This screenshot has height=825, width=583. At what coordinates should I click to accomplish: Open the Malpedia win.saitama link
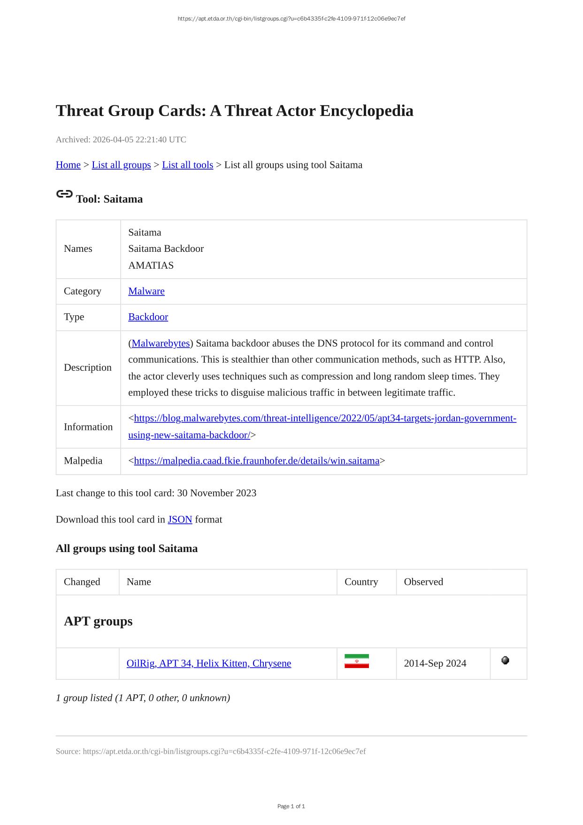pos(256,461)
